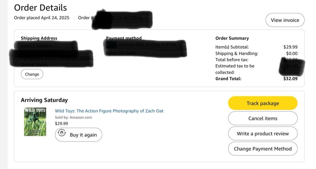
Task: Click the Sold by: Amazon.com text
Action: pyautogui.click(x=73, y=117)
